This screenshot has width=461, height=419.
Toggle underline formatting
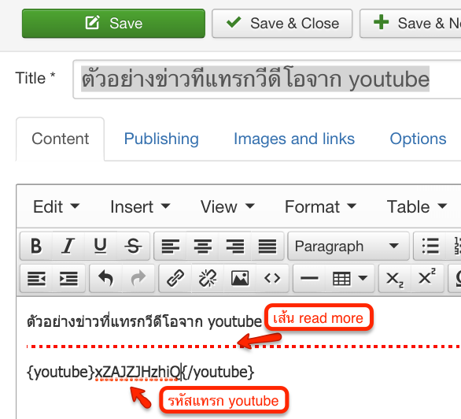point(100,246)
